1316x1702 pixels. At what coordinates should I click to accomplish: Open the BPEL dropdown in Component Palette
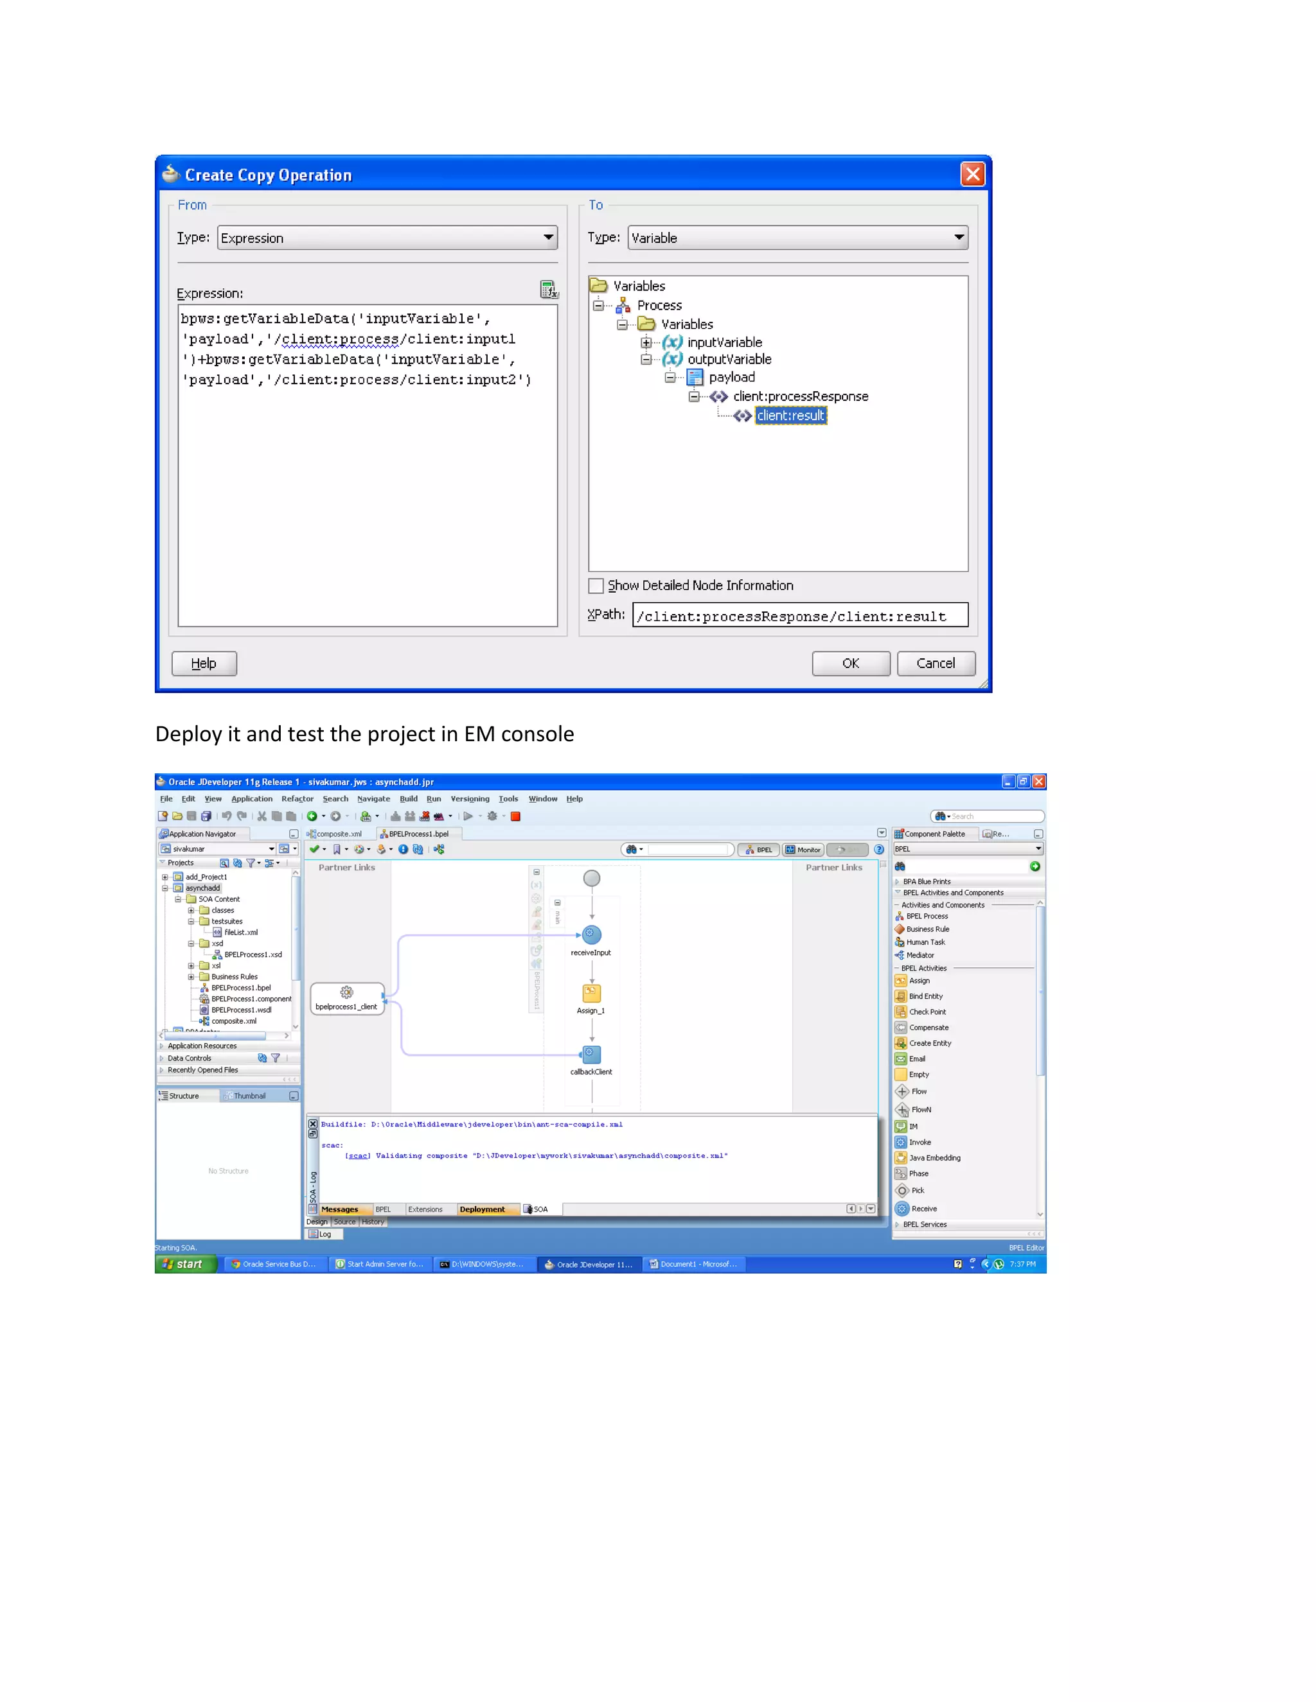(968, 848)
